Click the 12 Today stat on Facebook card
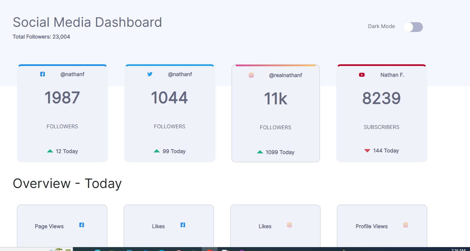This screenshot has height=251, width=470. [x=66, y=151]
